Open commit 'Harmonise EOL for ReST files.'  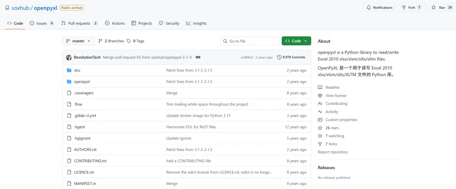pos(191,127)
